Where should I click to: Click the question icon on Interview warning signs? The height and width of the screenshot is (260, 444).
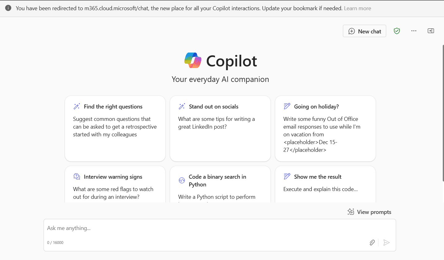tap(77, 176)
